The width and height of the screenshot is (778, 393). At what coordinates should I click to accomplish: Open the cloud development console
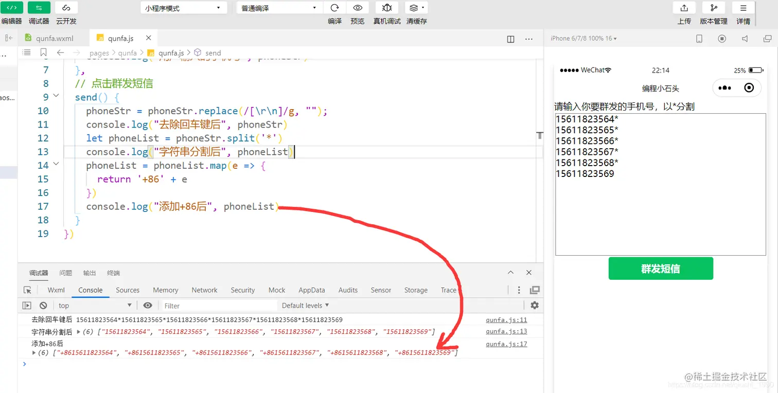point(66,8)
